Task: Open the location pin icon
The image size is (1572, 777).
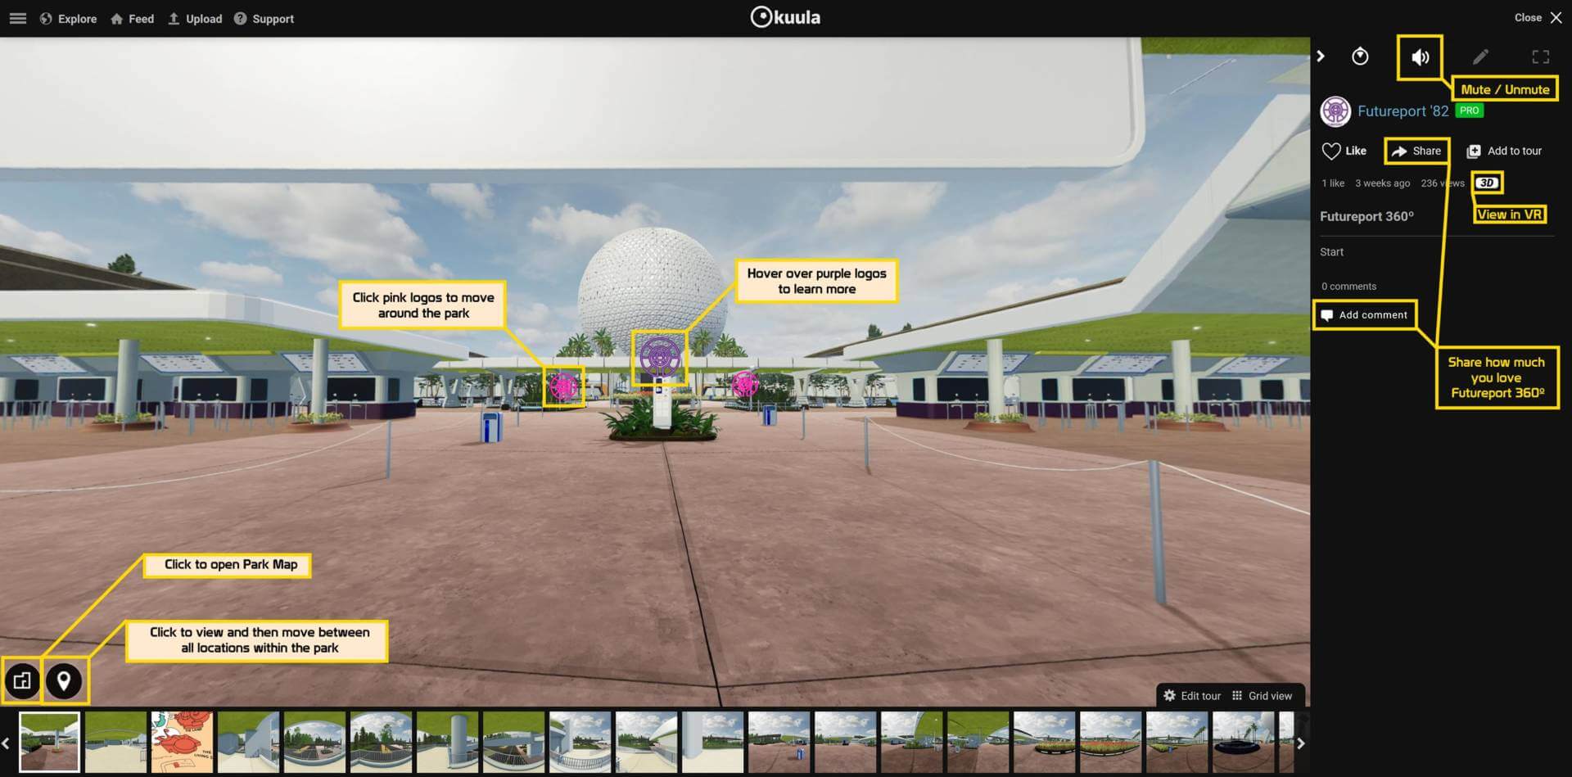Action: click(x=63, y=680)
